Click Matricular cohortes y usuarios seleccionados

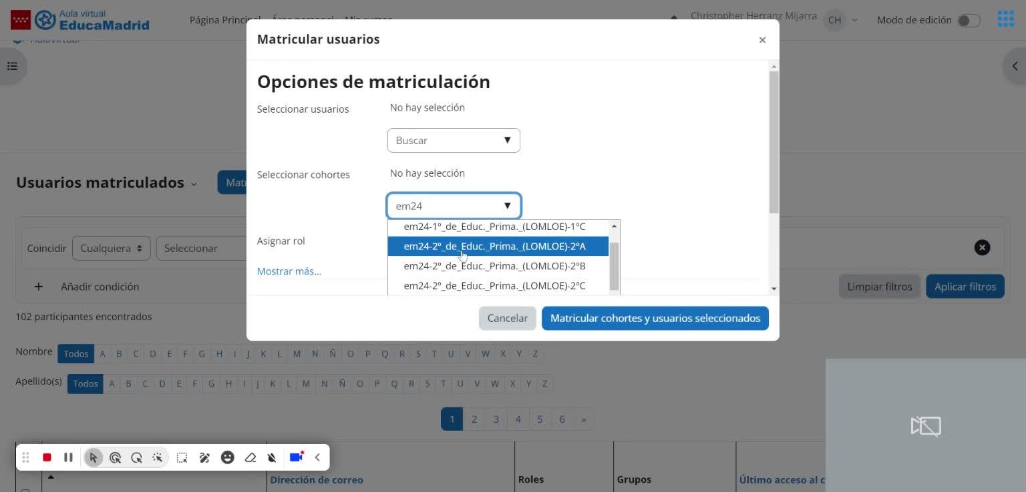coord(655,318)
